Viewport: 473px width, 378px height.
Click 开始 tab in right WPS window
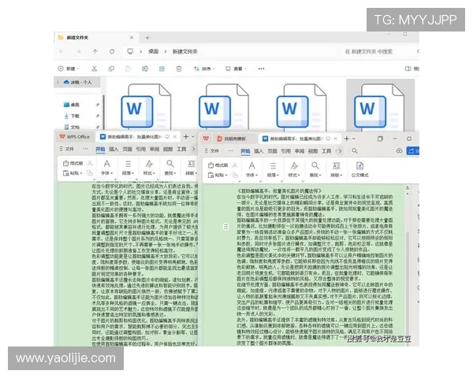245,150
